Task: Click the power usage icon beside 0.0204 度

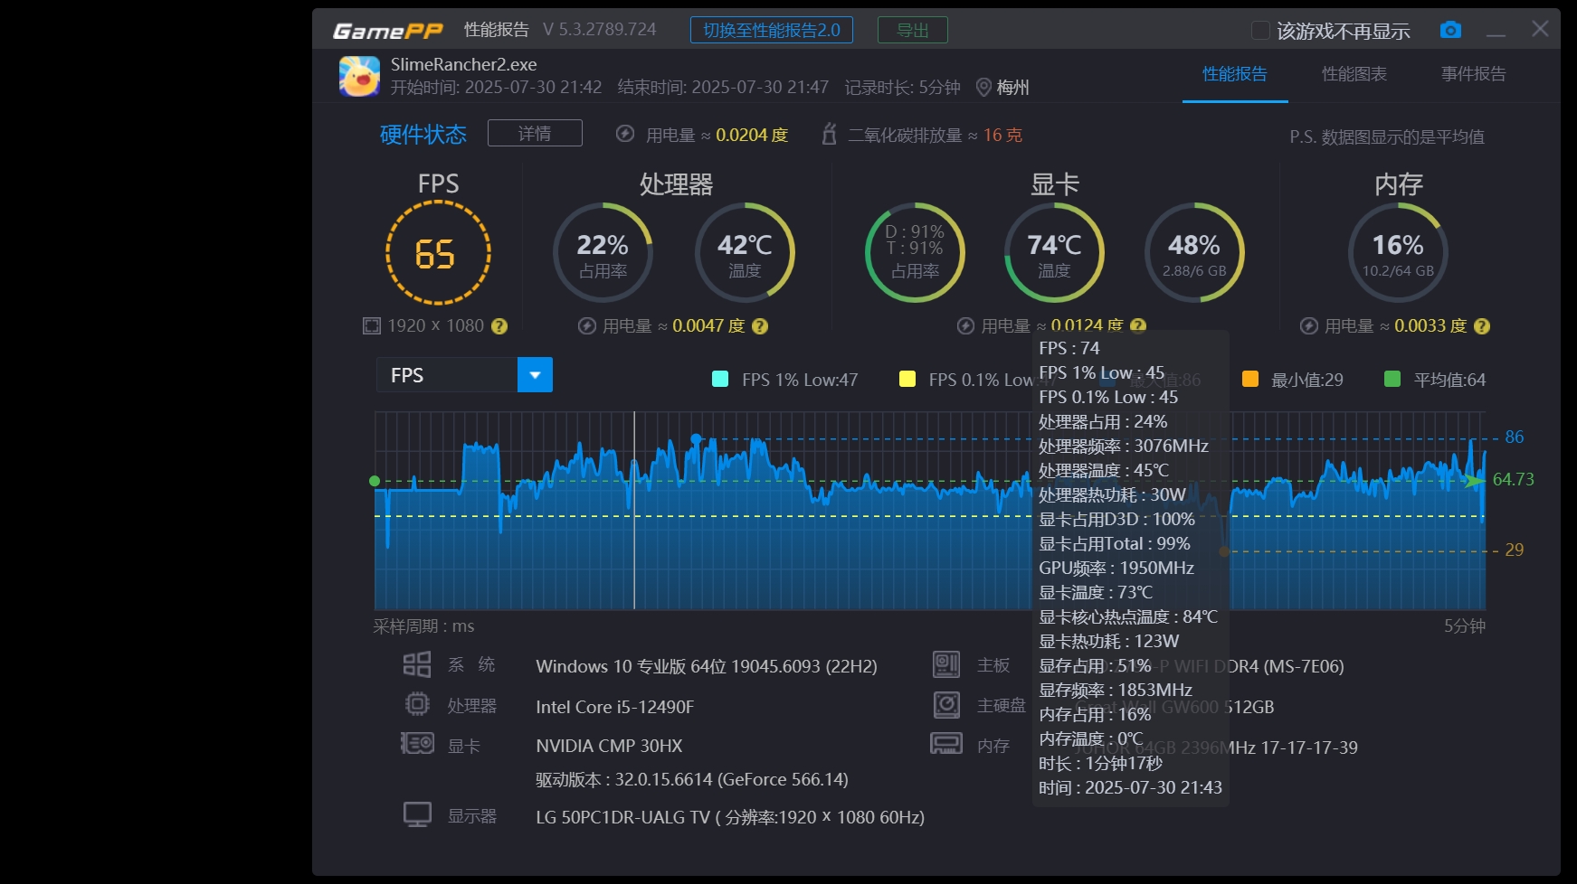Action: tap(625, 134)
